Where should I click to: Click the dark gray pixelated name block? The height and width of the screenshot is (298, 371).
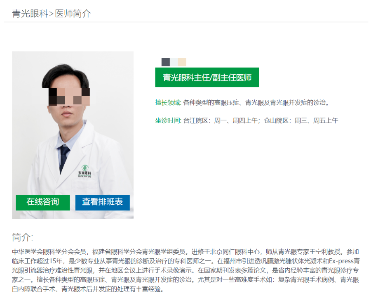[166, 62]
